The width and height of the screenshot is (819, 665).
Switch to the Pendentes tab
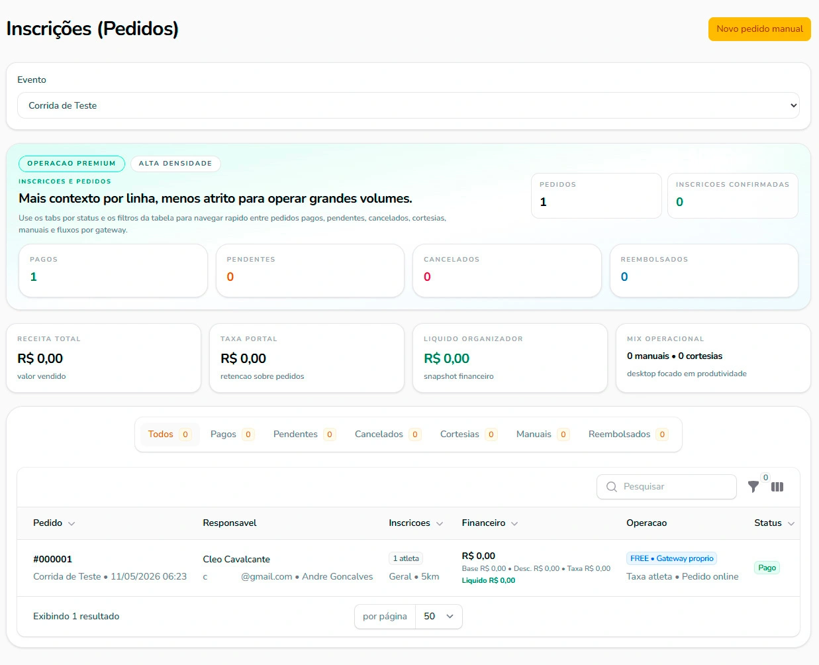pos(304,435)
